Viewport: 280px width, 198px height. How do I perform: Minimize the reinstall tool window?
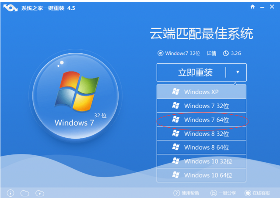tap(262, 7)
